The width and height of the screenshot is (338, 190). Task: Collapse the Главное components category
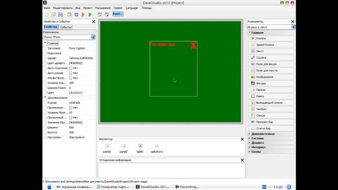pyautogui.click(x=250, y=33)
